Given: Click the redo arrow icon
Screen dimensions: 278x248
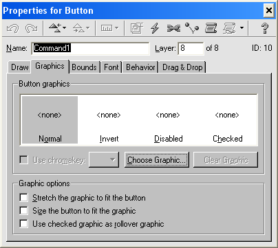Looking at the screenshot, I should (x=32, y=28).
